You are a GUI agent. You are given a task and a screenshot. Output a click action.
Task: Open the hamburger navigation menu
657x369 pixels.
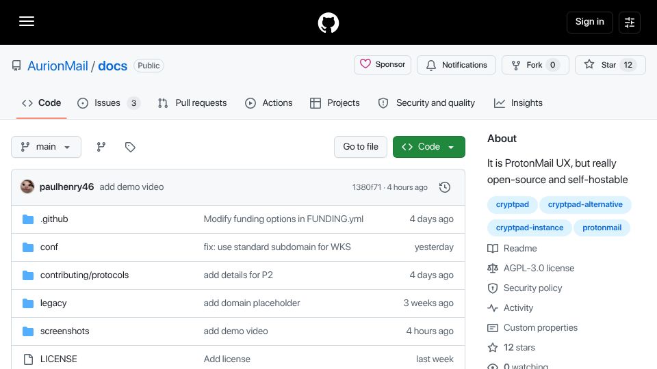click(x=27, y=22)
